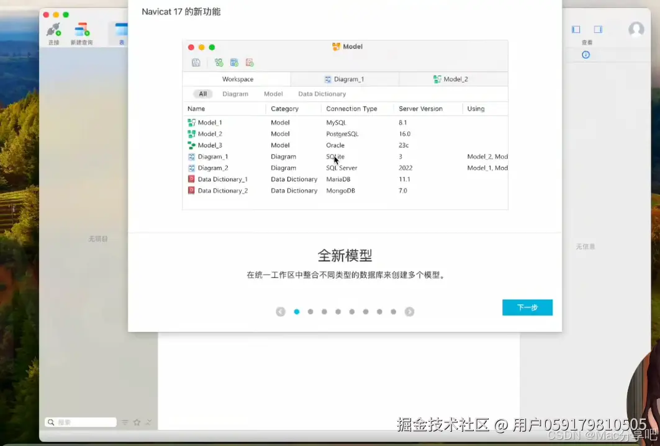Open a new query with 新建查询 icon
Image resolution: width=660 pixels, height=446 pixels.
pos(81,29)
